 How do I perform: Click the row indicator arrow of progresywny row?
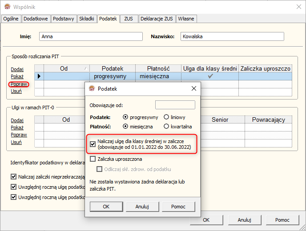[39, 76]
